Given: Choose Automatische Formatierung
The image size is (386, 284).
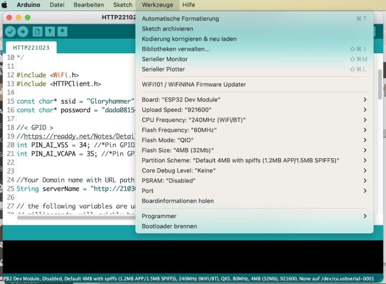Looking at the screenshot, I should click(x=180, y=19).
